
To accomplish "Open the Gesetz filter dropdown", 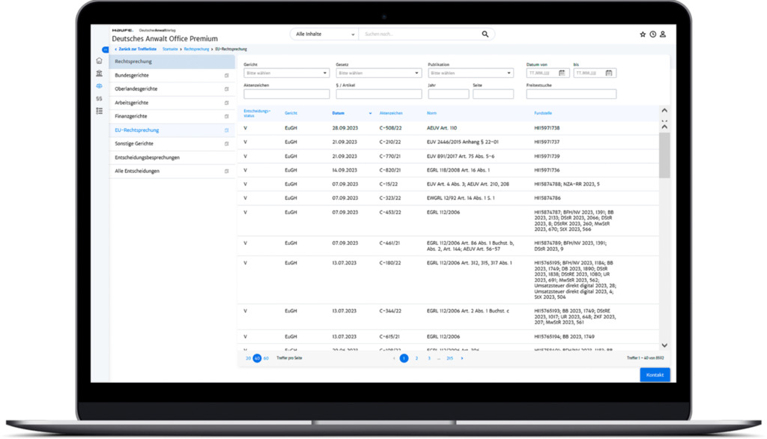I will 378,73.
